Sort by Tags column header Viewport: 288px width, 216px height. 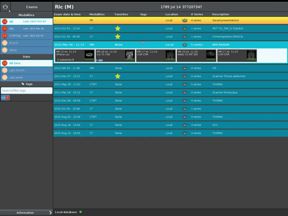click(143, 14)
